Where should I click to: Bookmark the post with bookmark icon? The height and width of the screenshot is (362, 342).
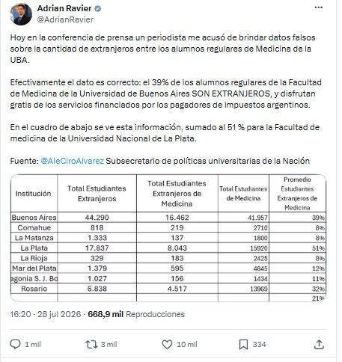click(243, 344)
